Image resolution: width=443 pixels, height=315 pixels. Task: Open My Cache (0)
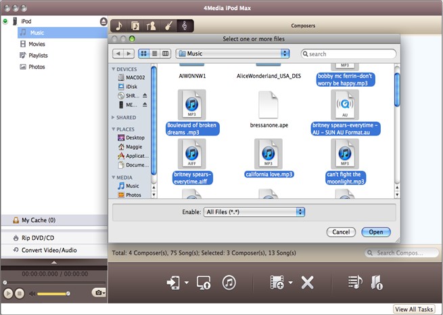pos(54,220)
